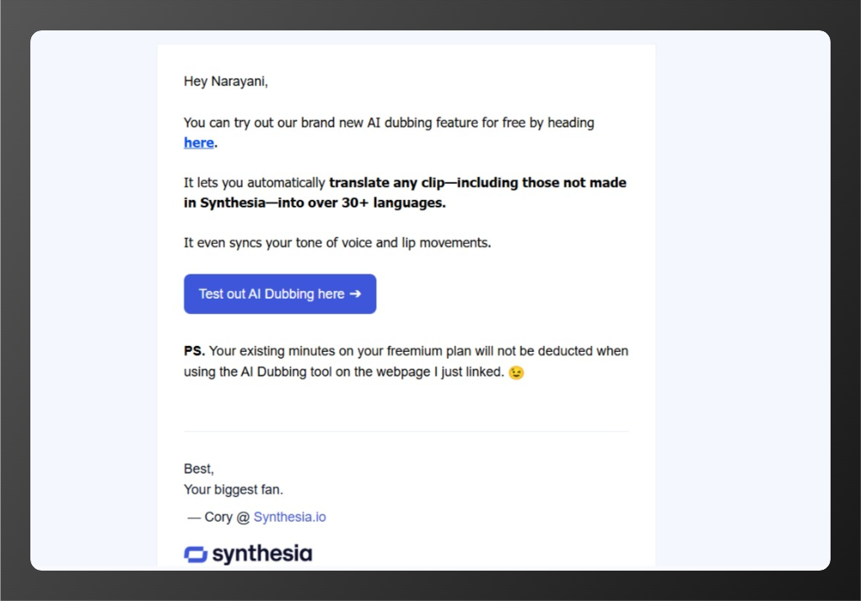Click the horizontal divider above the signature
The height and width of the screenshot is (601, 861).
(x=405, y=430)
